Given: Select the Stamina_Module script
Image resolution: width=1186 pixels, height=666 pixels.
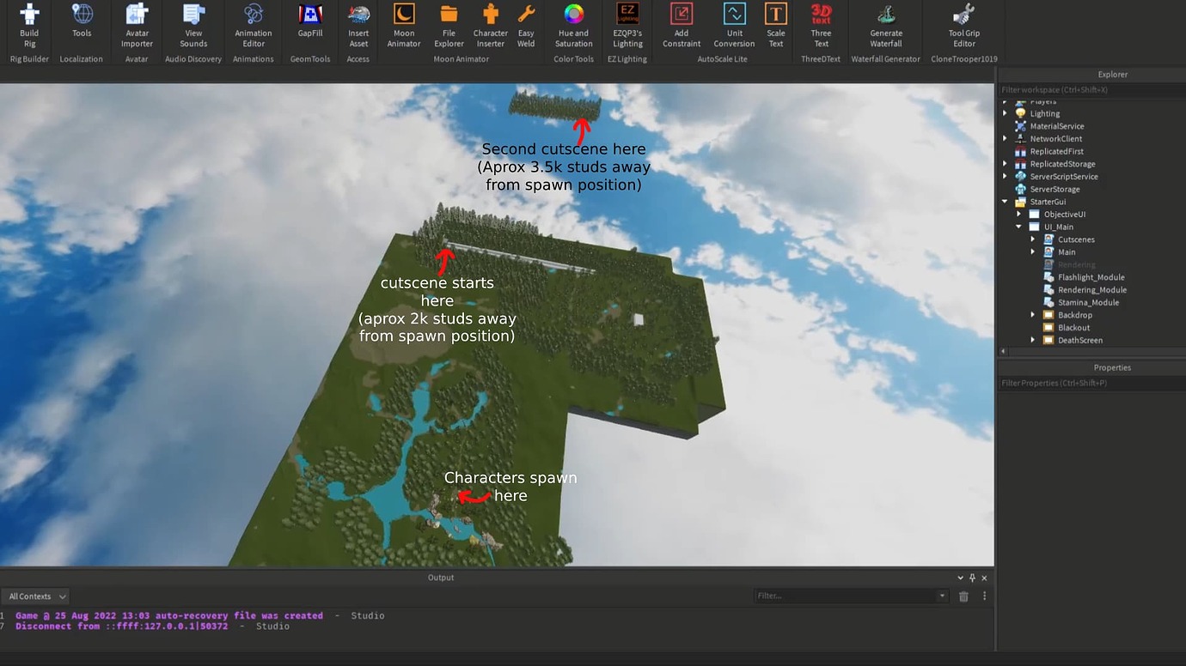Looking at the screenshot, I should (1088, 302).
